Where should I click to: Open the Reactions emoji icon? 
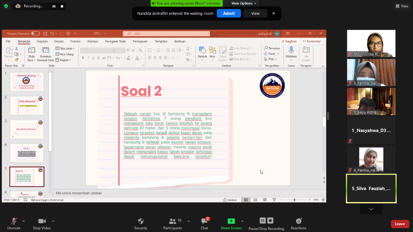coord(298,221)
